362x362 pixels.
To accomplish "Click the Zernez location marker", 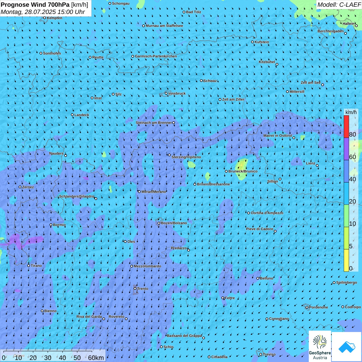I will tap(20, 187).
